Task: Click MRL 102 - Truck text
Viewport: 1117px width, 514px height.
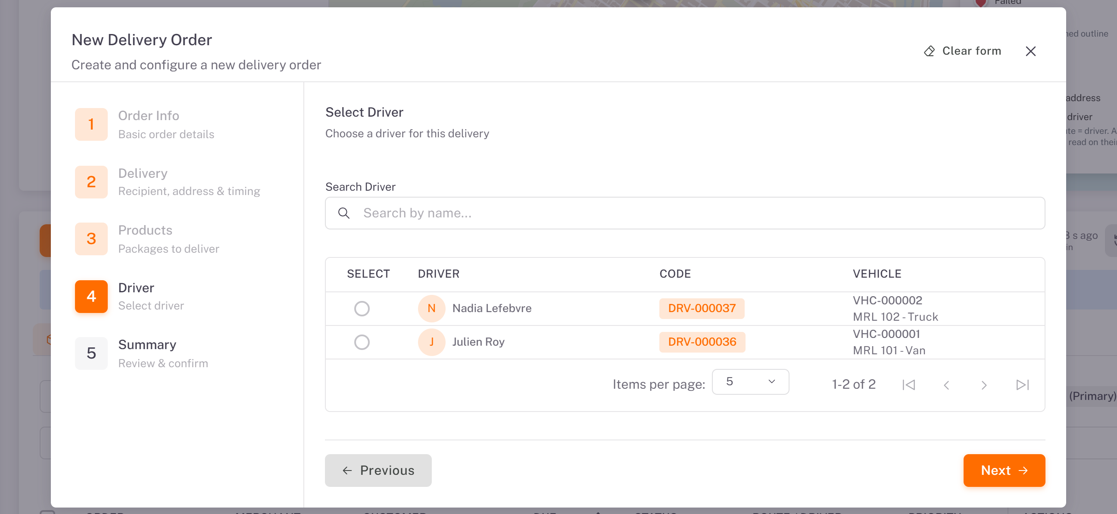Action: click(895, 317)
